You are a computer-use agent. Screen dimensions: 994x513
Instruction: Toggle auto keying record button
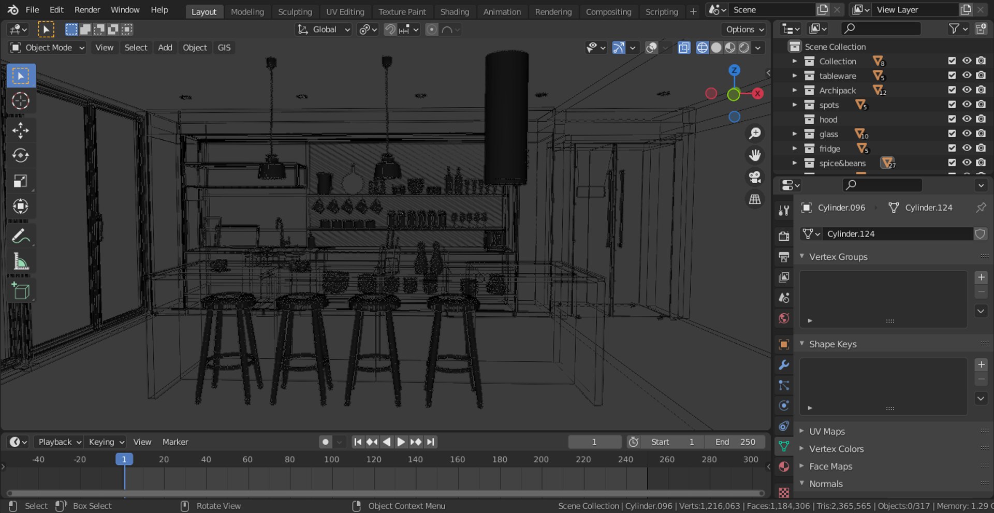(x=325, y=442)
